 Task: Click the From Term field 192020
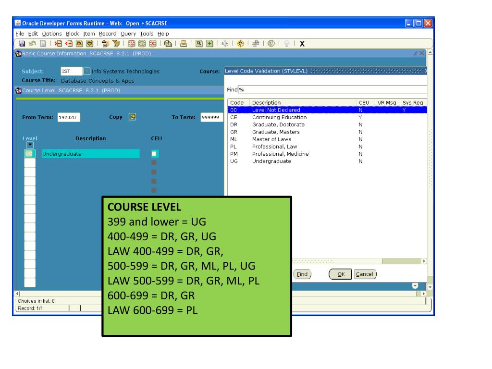[x=69, y=117]
